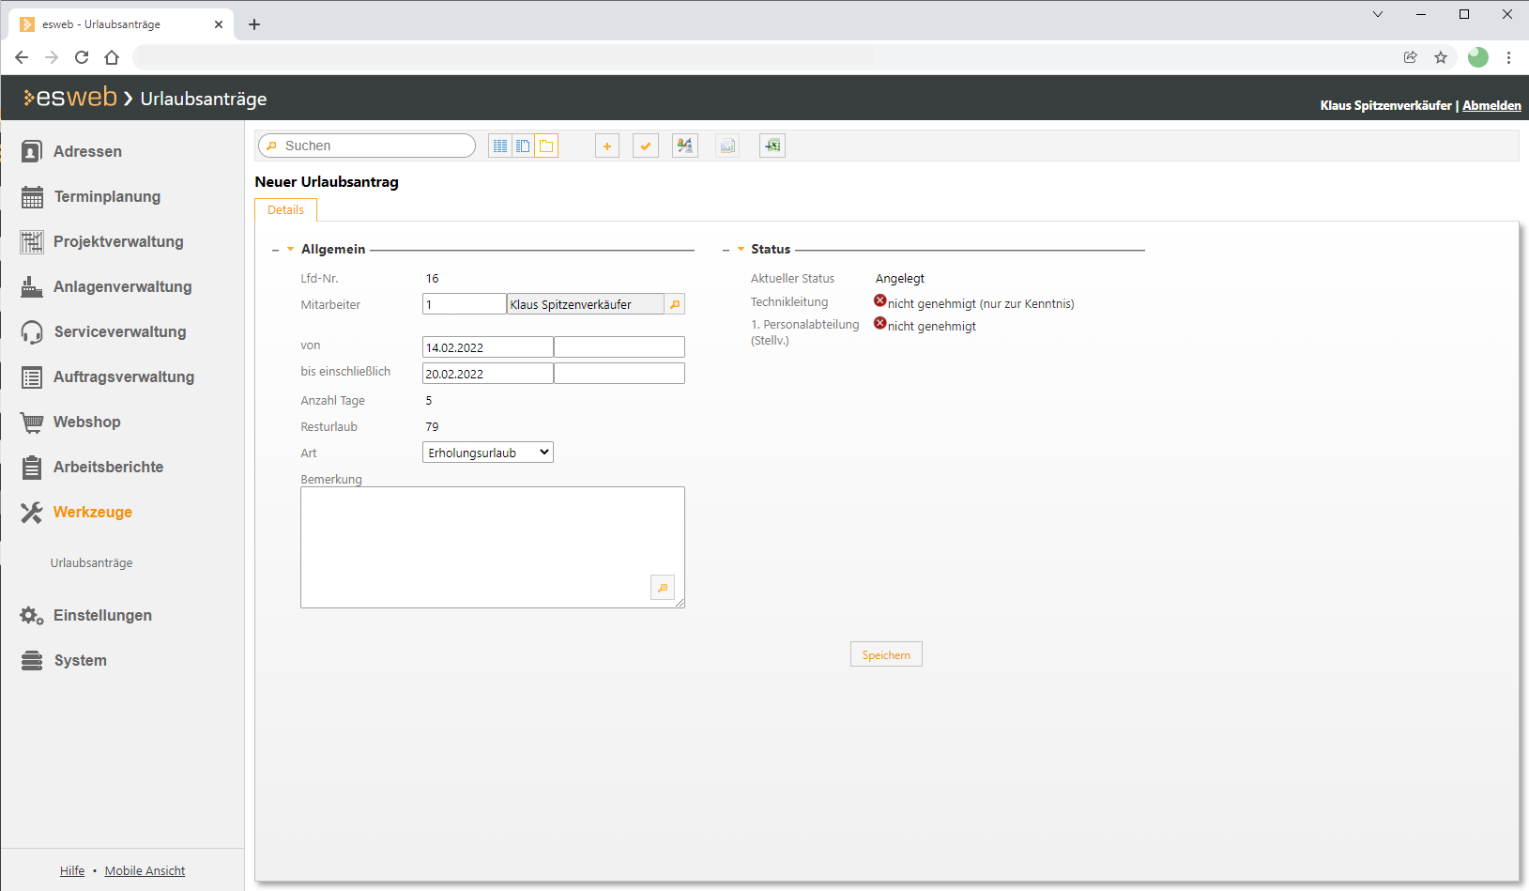Select the split list-detail view icon
The height and width of the screenshot is (891, 1529).
click(x=523, y=146)
